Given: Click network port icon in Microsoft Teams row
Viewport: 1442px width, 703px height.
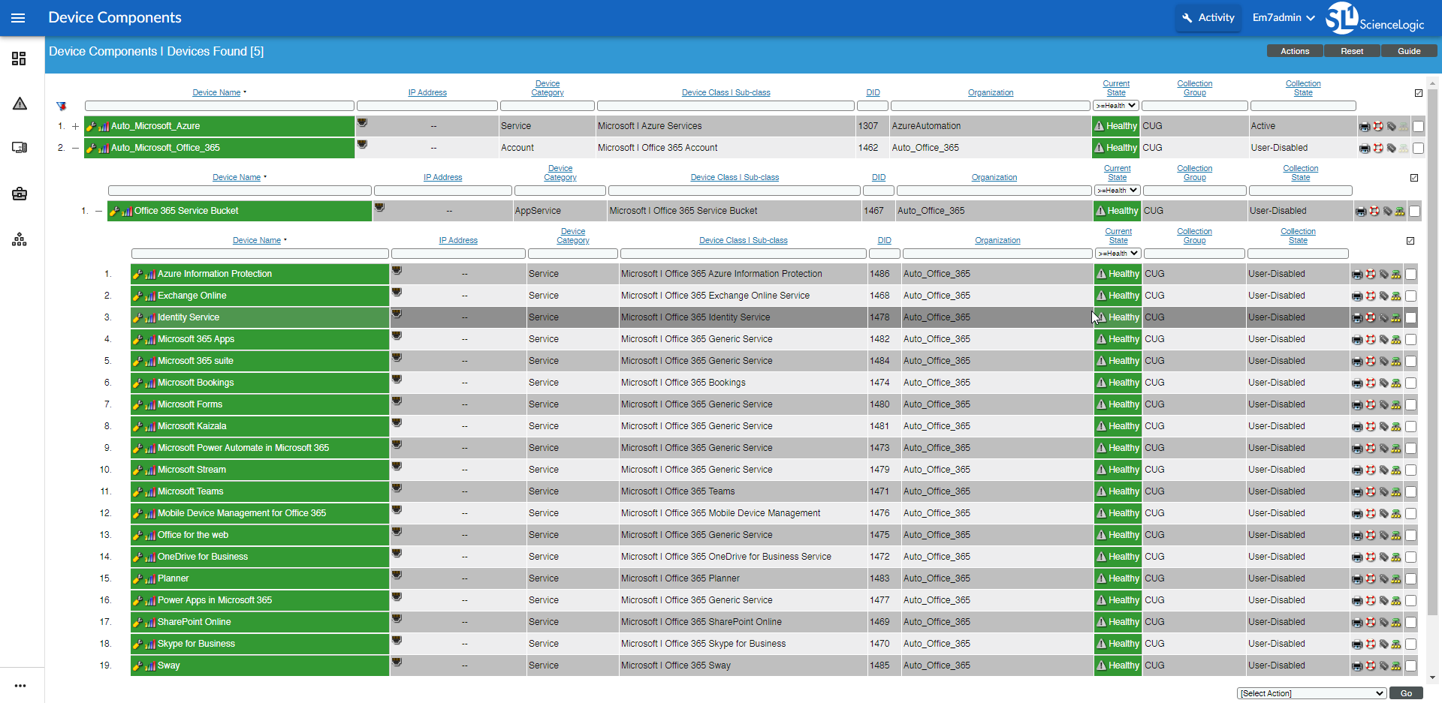Looking at the screenshot, I should [x=397, y=488].
